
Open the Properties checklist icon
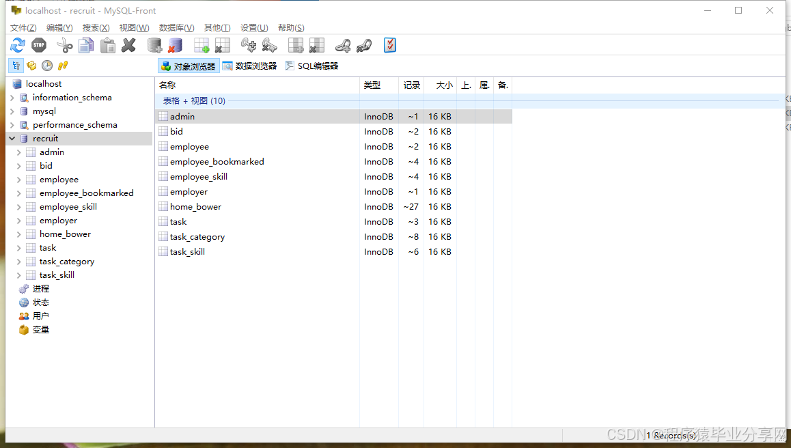(390, 45)
